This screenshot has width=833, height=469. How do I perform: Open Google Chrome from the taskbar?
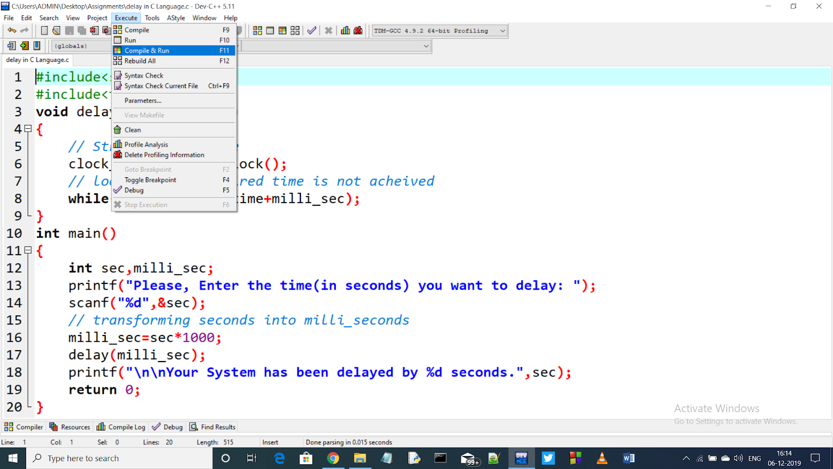tap(333, 458)
